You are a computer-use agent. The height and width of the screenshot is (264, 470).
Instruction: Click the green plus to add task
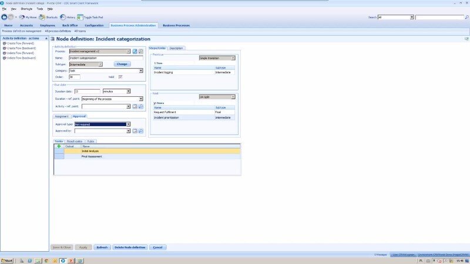[59, 145]
